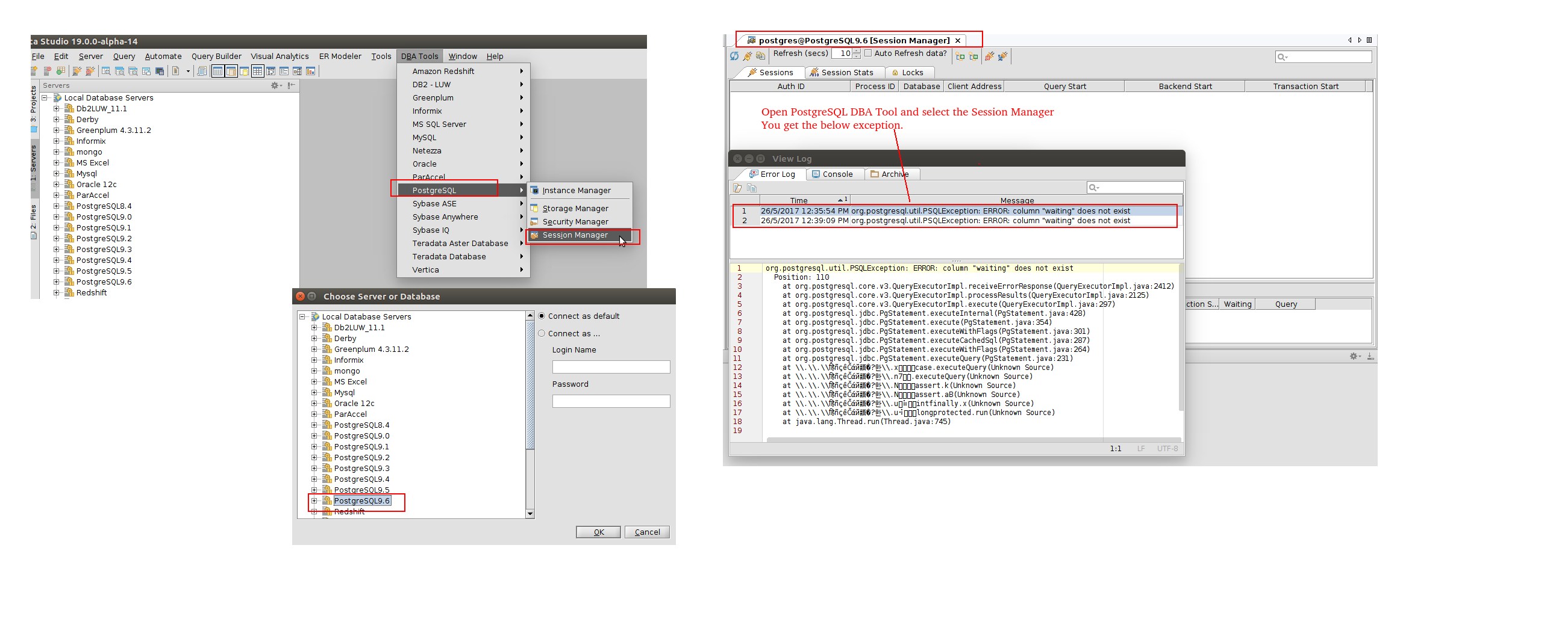Click the large grid view icon in main toolbar
Screen dimensions: 1553x625
click(x=257, y=71)
